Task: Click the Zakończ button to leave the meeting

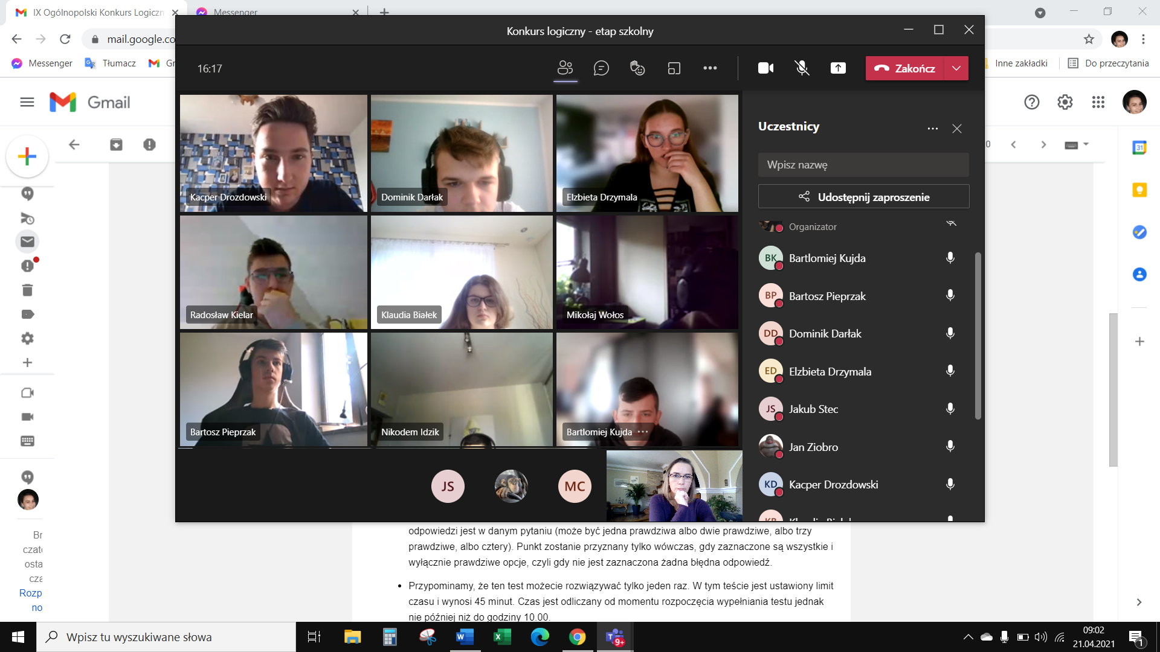Action: point(904,68)
